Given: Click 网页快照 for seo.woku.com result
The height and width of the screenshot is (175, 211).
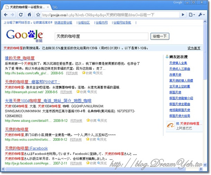Looking at the screenshot, I should (76, 140).
